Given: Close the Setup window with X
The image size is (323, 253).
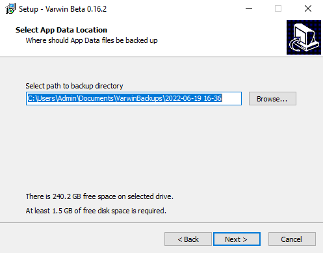Looking at the screenshot, I should (x=307, y=9).
